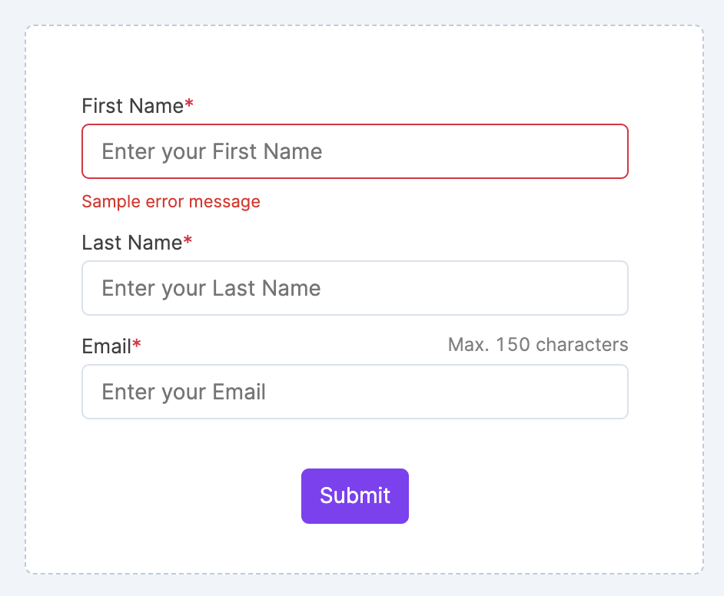The width and height of the screenshot is (724, 596).
Task: Click the First Name input field
Action: pos(354,151)
